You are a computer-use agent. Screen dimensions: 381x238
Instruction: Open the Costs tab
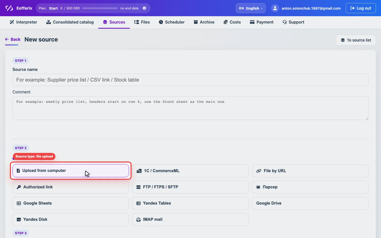(232, 22)
